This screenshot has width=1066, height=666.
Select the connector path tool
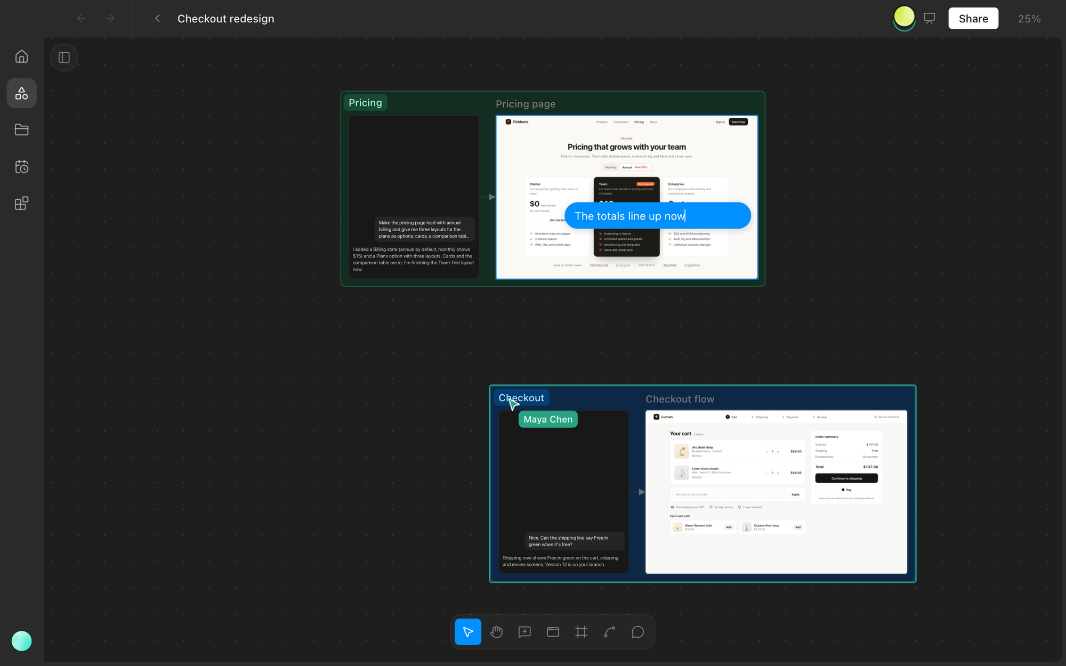pos(609,632)
